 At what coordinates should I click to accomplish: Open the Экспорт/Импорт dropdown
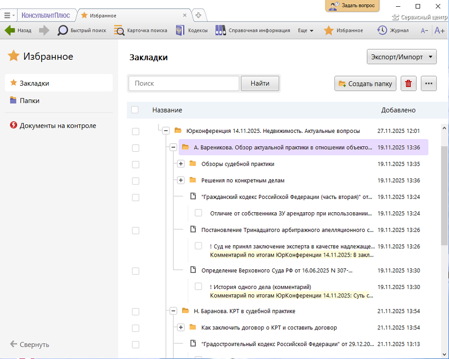pyautogui.click(x=402, y=57)
